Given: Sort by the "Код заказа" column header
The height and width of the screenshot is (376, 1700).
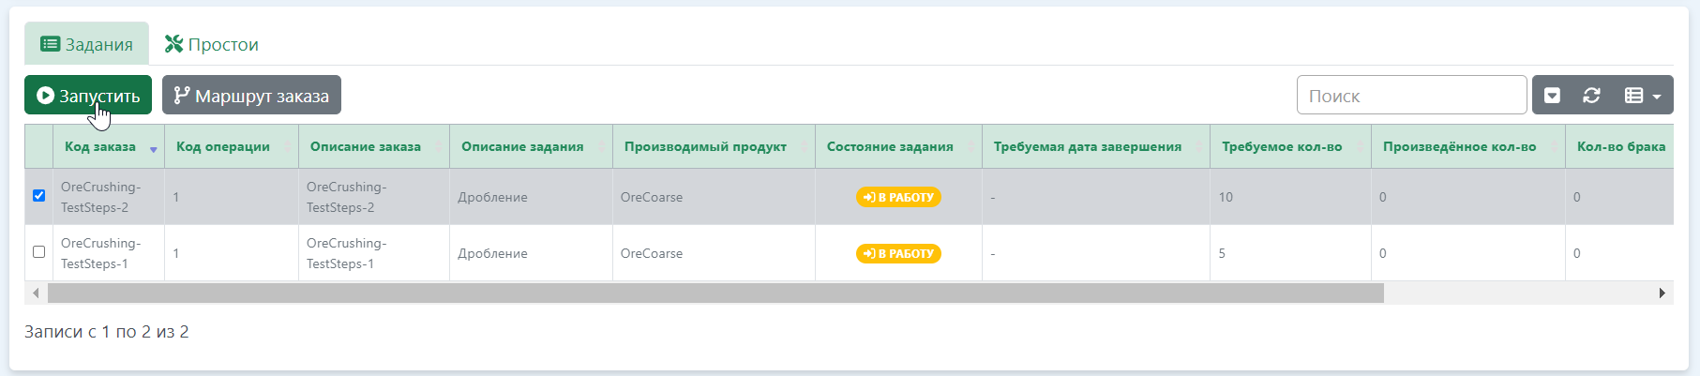Looking at the screenshot, I should (x=100, y=147).
